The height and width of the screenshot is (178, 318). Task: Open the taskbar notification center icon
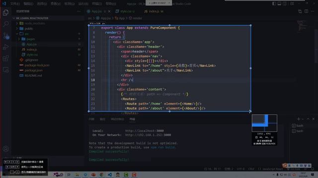[x=313, y=175]
